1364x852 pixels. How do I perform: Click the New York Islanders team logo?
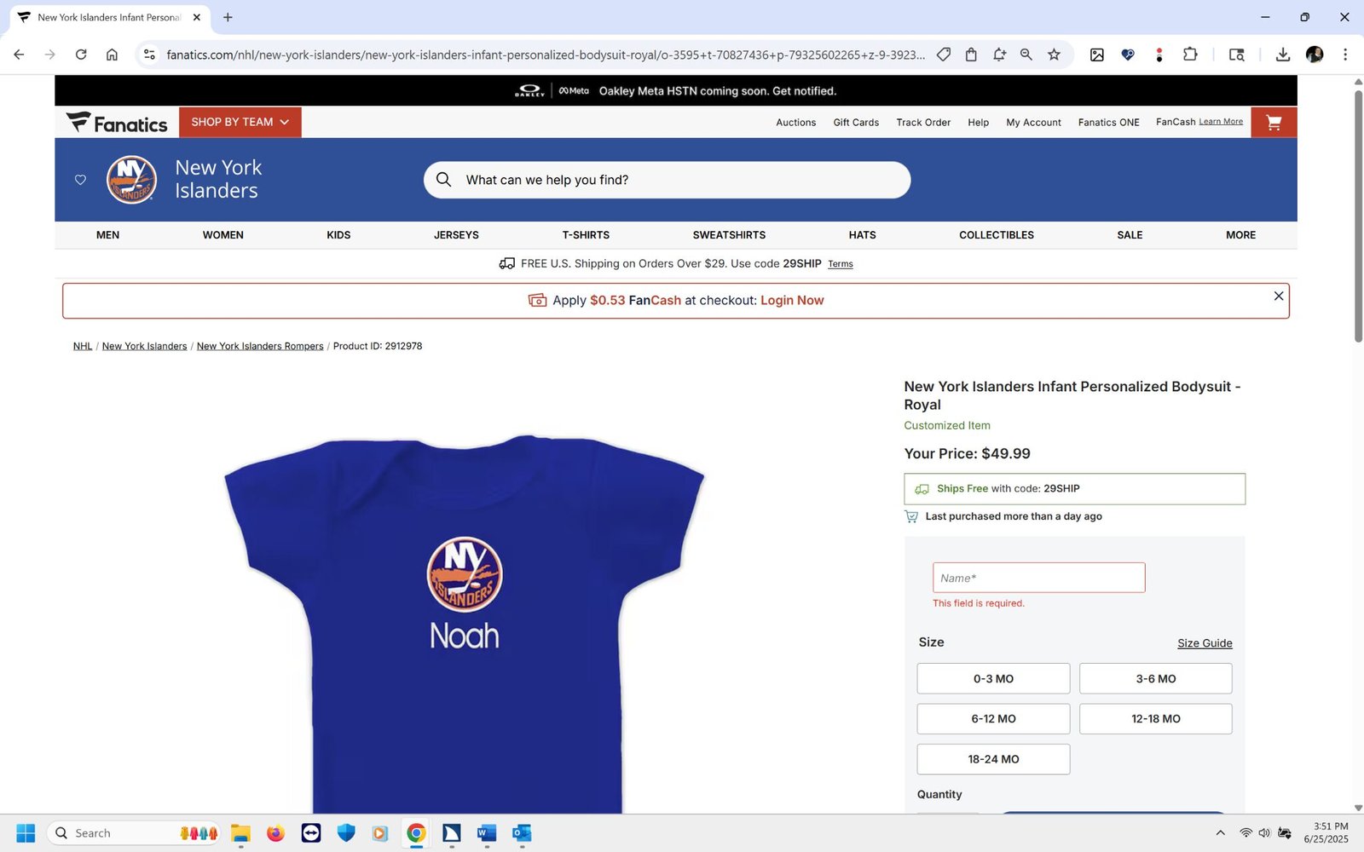(x=131, y=180)
